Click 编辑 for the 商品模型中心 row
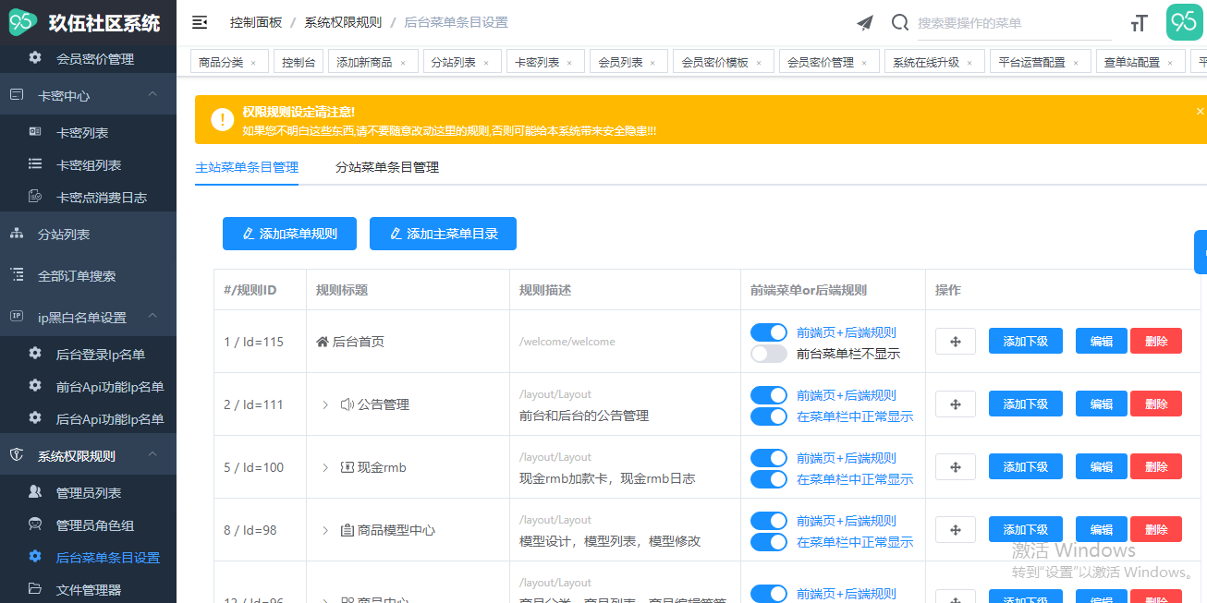 point(1102,529)
